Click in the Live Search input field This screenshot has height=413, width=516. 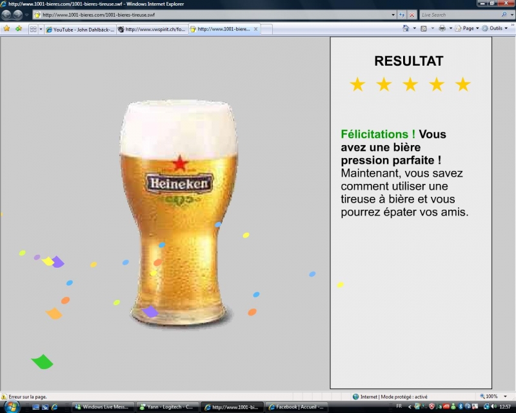459,14
